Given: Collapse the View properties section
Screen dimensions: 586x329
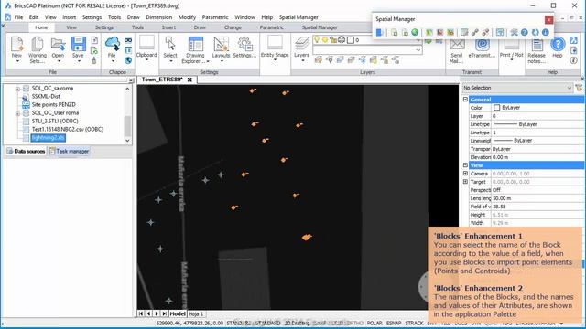Looking at the screenshot, I should click(x=465, y=165).
